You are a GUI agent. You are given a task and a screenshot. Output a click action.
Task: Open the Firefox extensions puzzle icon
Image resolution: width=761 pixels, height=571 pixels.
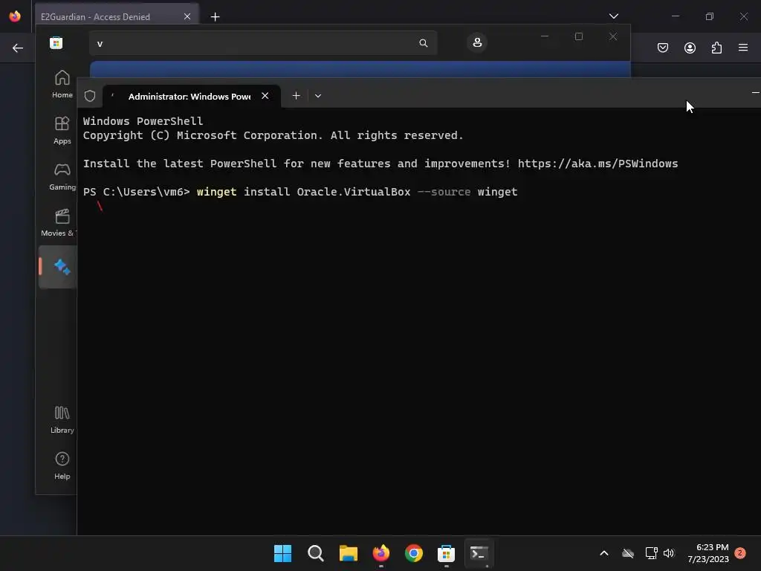click(x=716, y=48)
